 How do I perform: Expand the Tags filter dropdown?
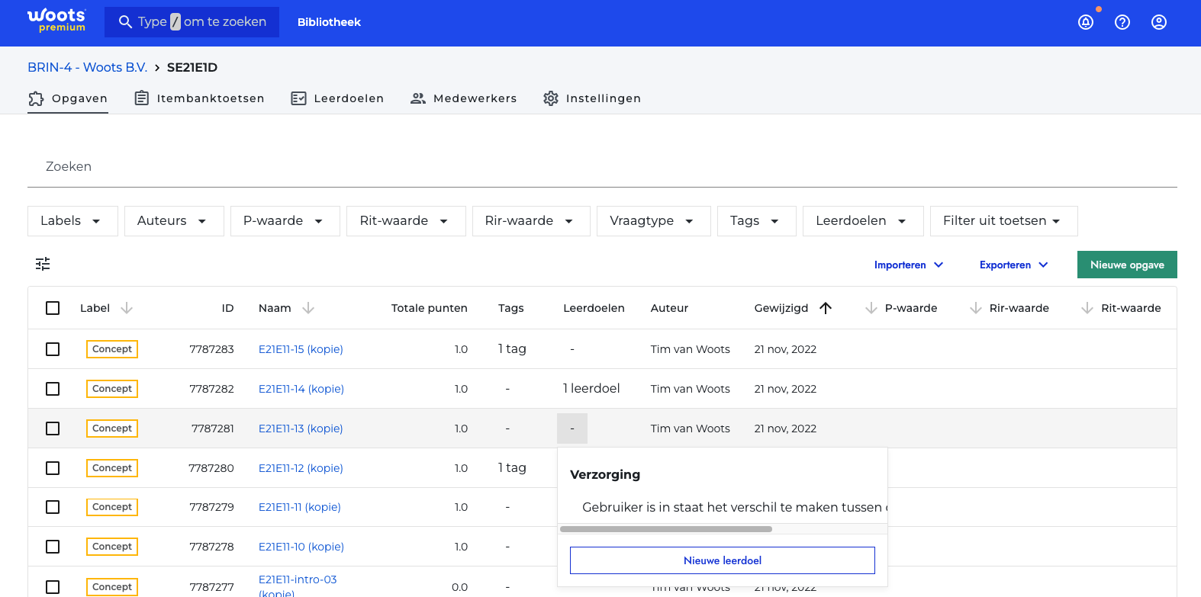(757, 221)
